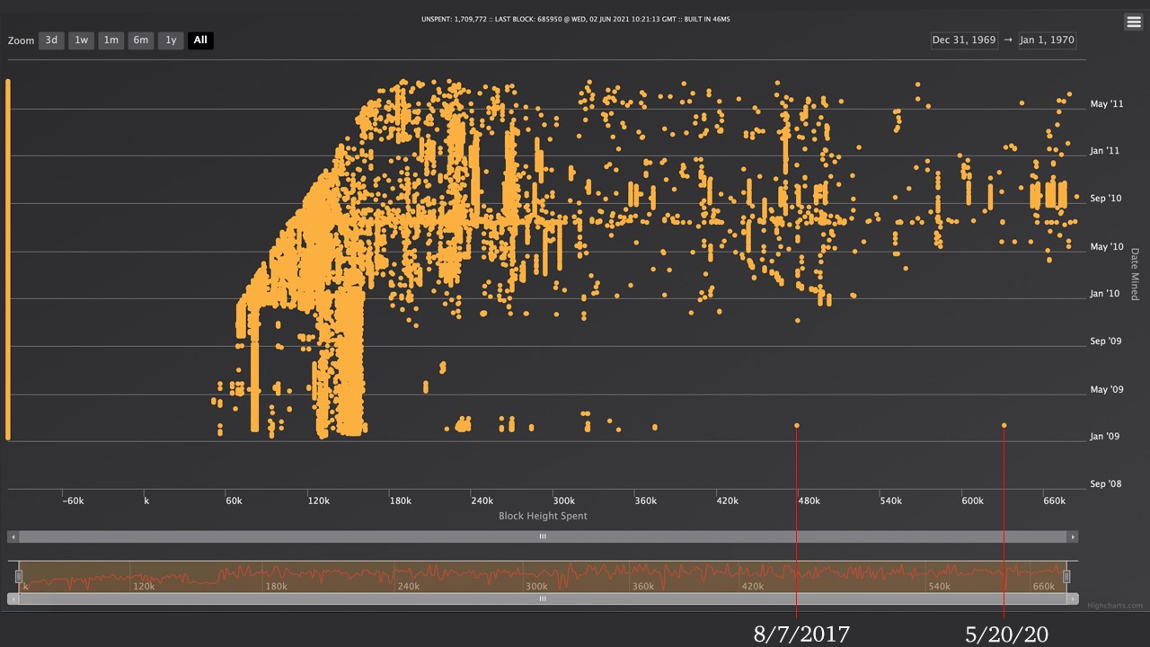Viewport: 1150px width, 647px height.
Task: Select the 1y zoom range
Action: pyautogui.click(x=170, y=40)
